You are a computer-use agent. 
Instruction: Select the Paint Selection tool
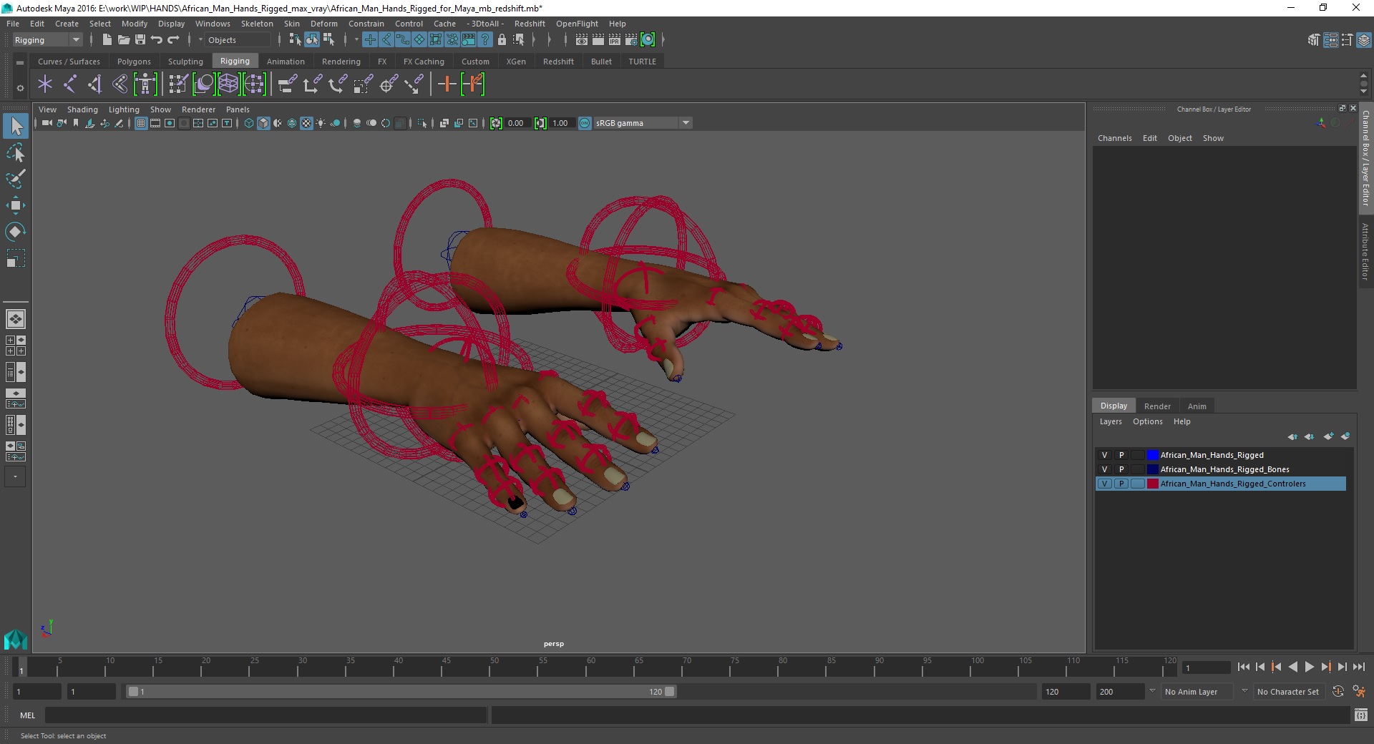coord(15,179)
